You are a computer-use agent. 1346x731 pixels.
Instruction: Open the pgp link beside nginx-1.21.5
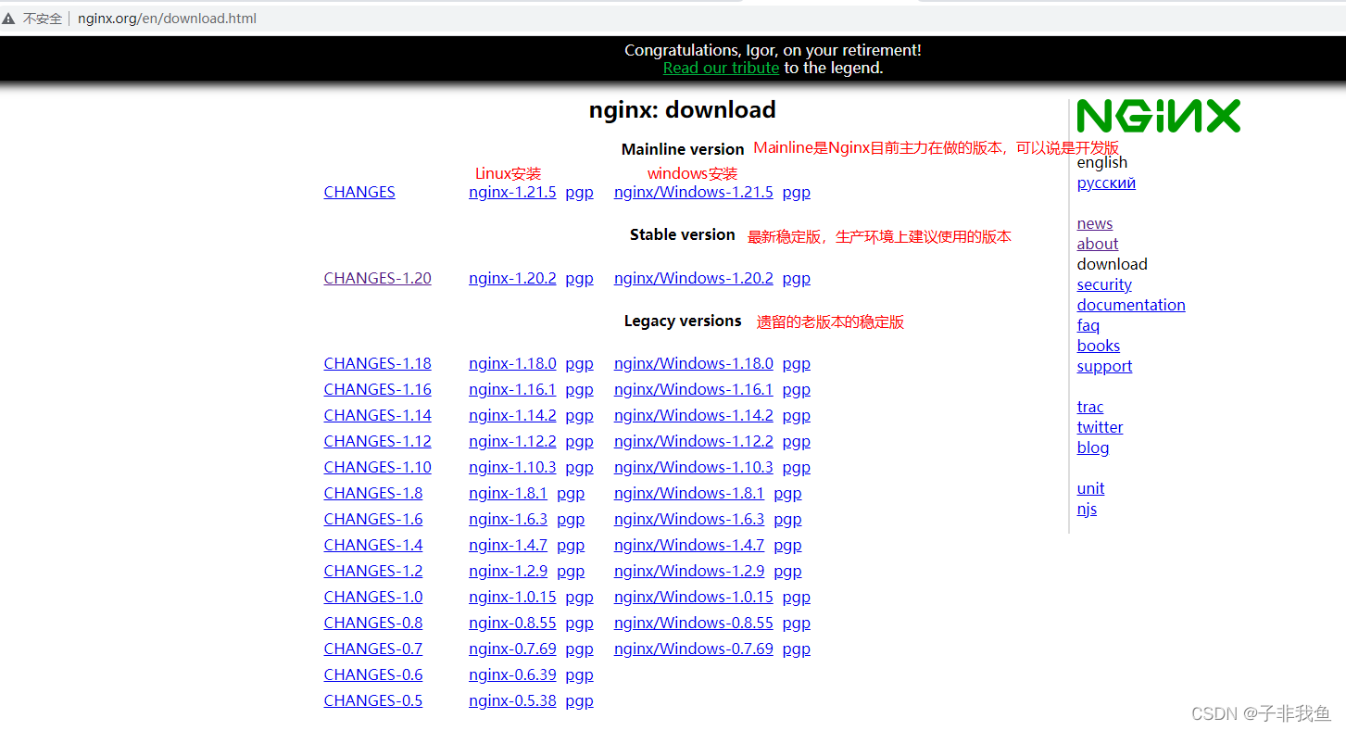(579, 192)
